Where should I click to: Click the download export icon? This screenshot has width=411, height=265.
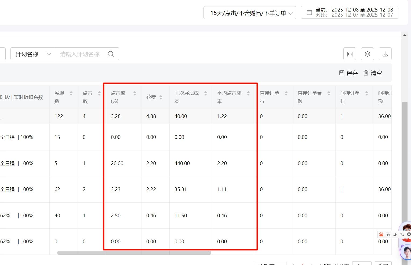385,54
